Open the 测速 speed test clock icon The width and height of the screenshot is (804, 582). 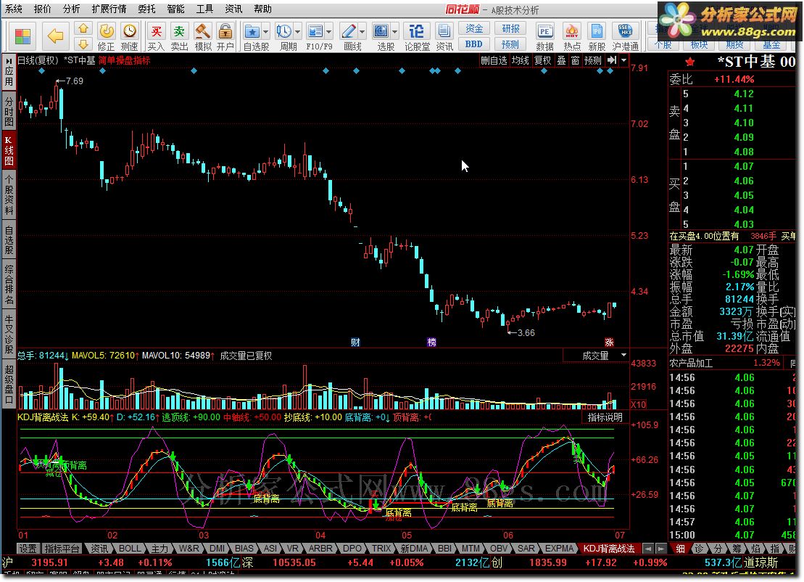point(129,36)
